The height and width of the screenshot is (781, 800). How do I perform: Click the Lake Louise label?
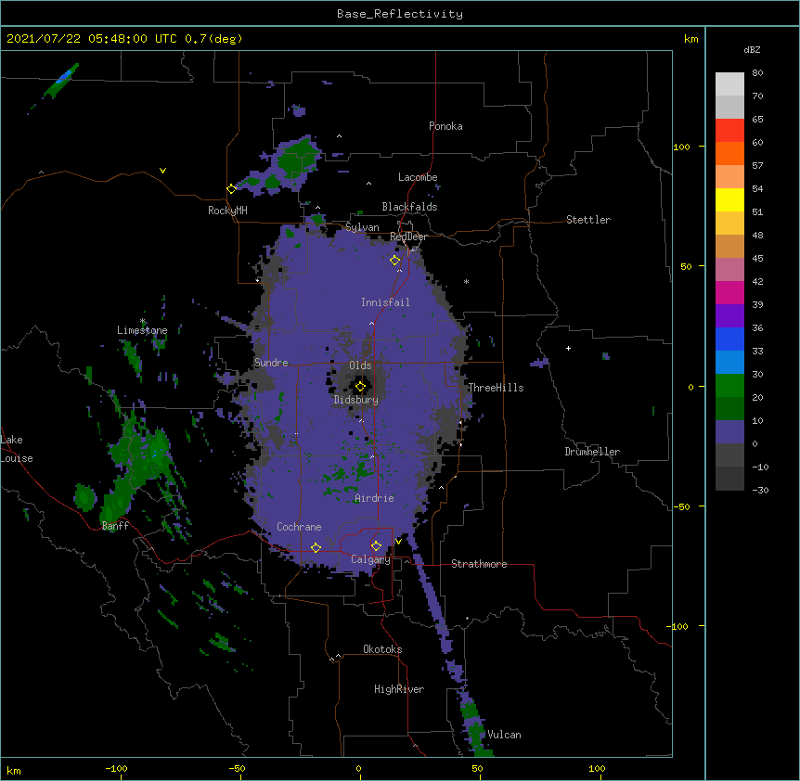[x=17, y=449]
